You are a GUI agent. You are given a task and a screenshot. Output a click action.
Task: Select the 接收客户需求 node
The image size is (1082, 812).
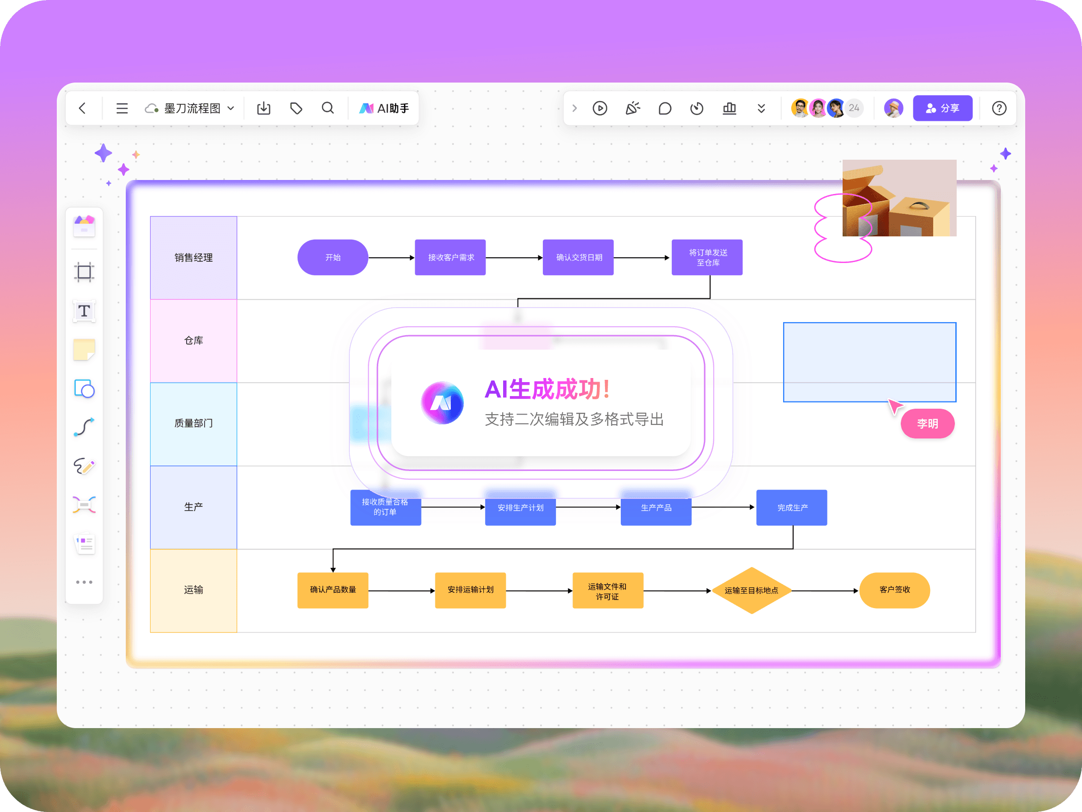pos(450,258)
